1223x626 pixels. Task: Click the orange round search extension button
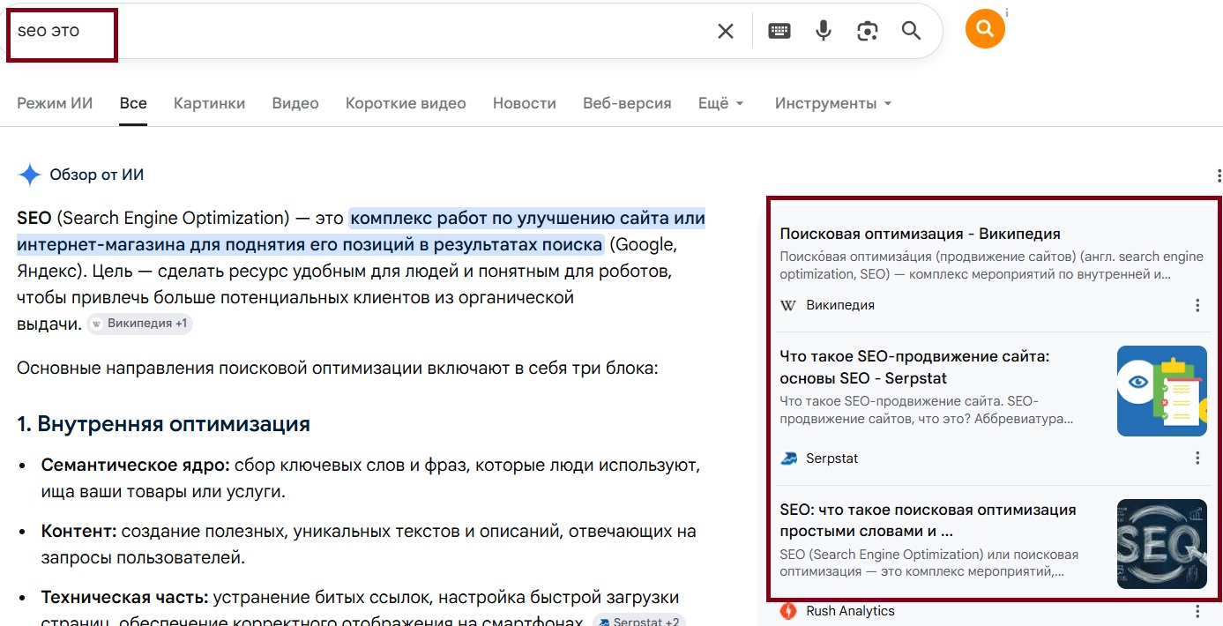pos(985,29)
